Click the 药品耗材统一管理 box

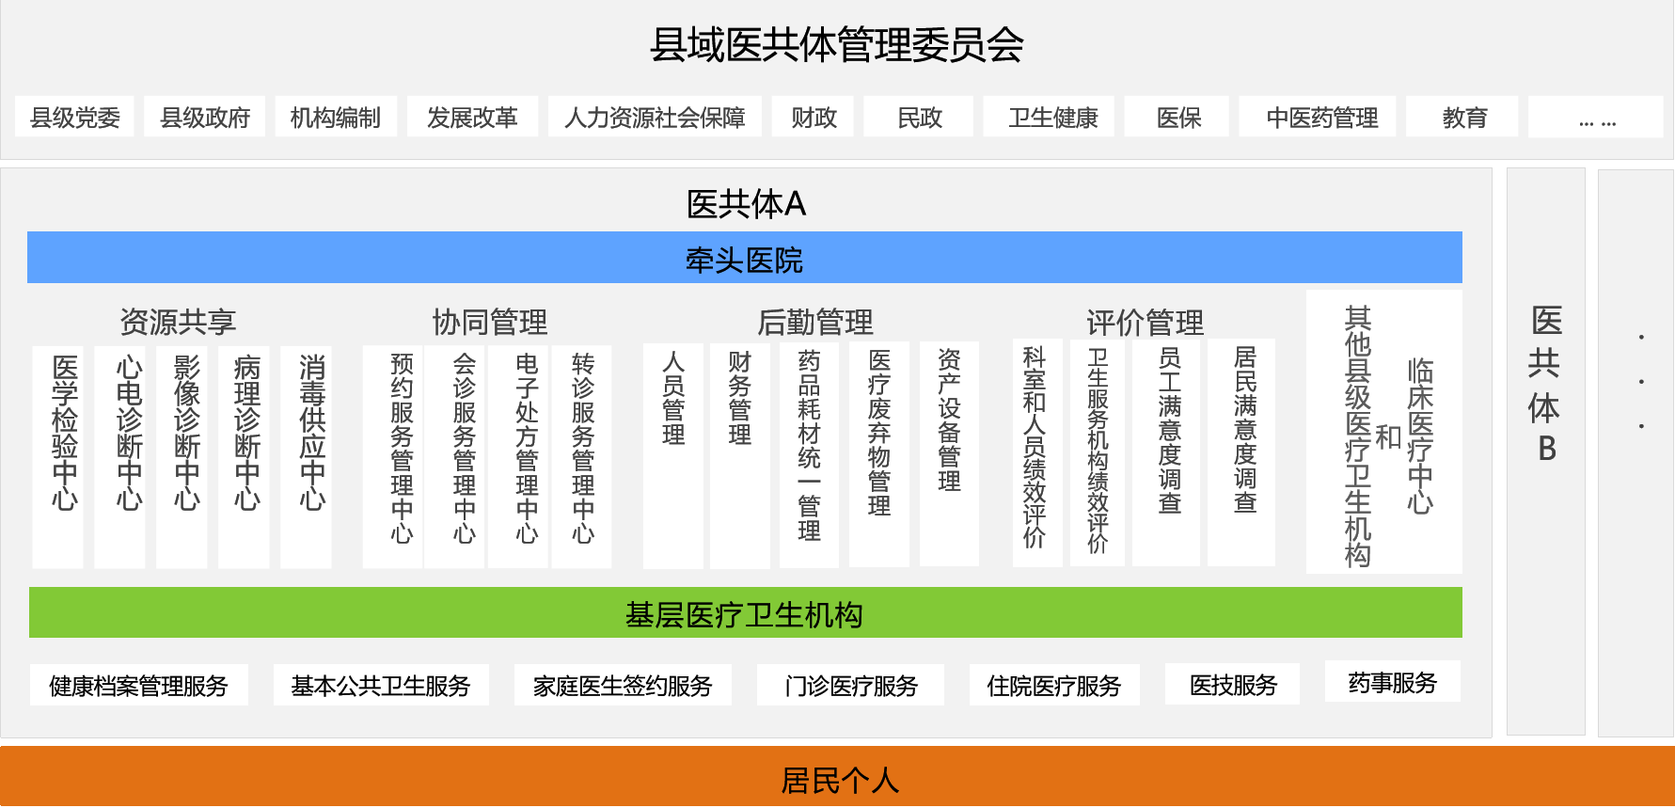point(809,456)
